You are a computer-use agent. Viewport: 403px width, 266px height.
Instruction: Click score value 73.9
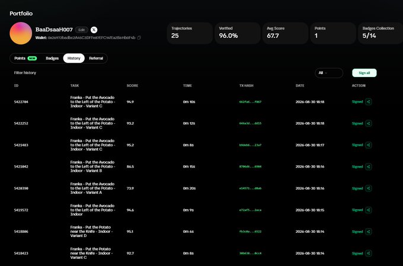click(x=130, y=188)
